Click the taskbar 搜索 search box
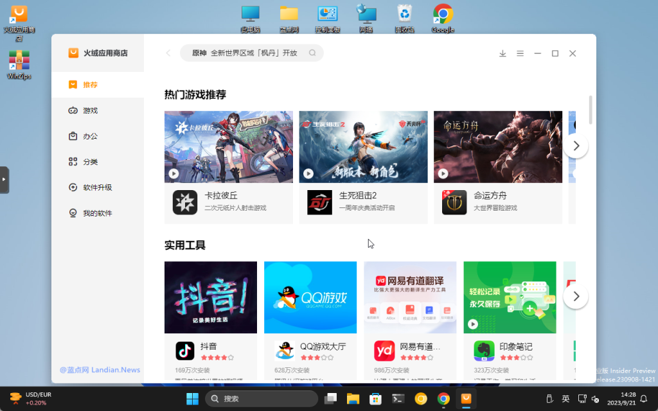658x411 pixels. pos(261,398)
